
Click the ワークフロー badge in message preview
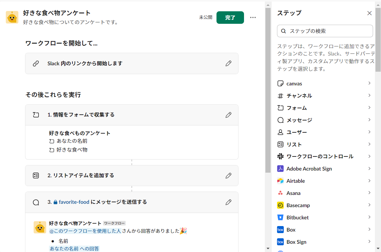click(x=115, y=223)
